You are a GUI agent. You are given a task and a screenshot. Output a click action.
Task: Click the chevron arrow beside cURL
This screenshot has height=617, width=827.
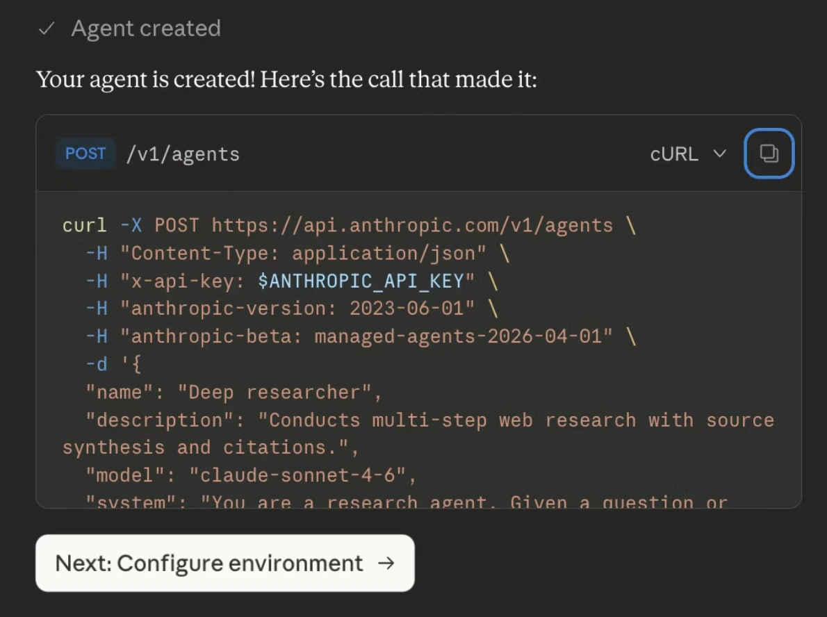(720, 154)
